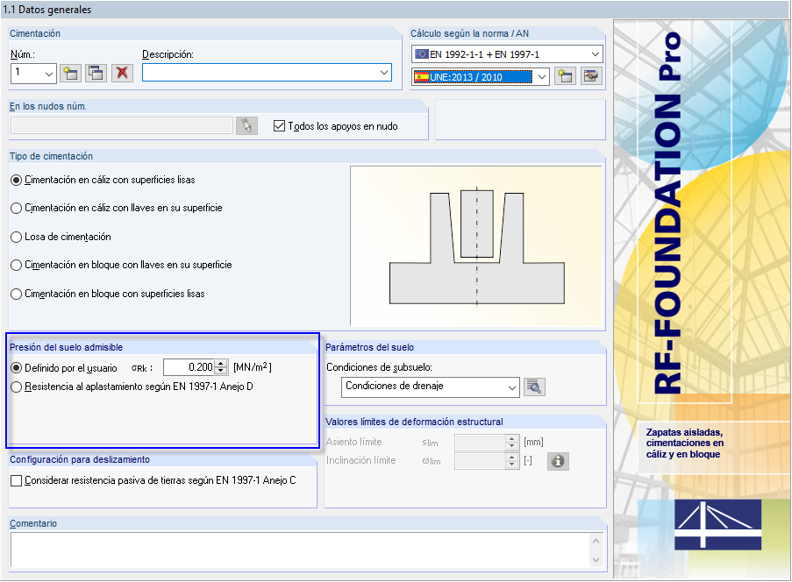Enable Considerar resistencia pasiva de tierras checkbox
Viewport: 792px width, 582px height.
pyautogui.click(x=16, y=480)
